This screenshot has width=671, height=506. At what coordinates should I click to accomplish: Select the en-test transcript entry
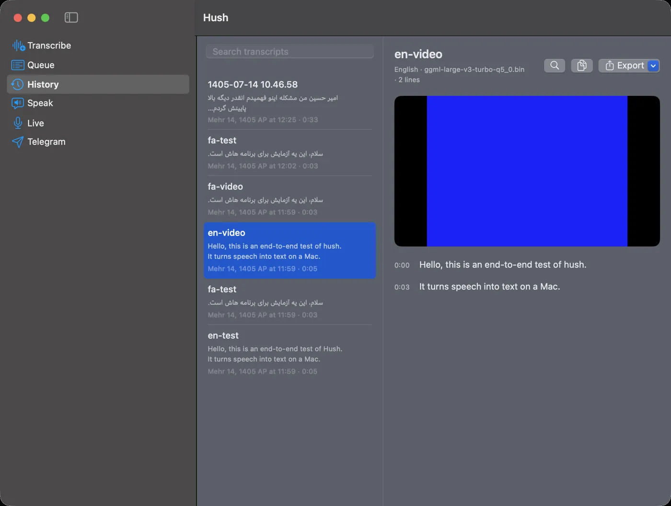coord(289,353)
